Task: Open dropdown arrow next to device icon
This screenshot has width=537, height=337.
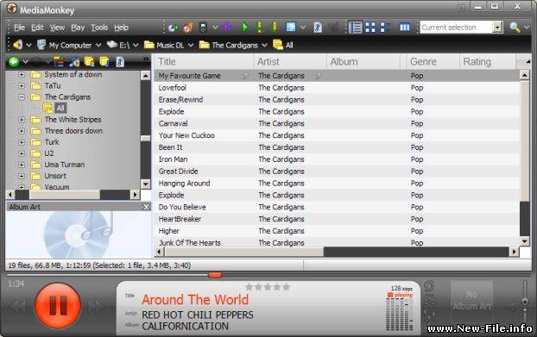Action: (215, 27)
